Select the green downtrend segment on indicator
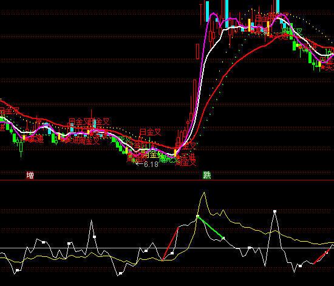This screenshot has width=334, height=286. (210, 227)
